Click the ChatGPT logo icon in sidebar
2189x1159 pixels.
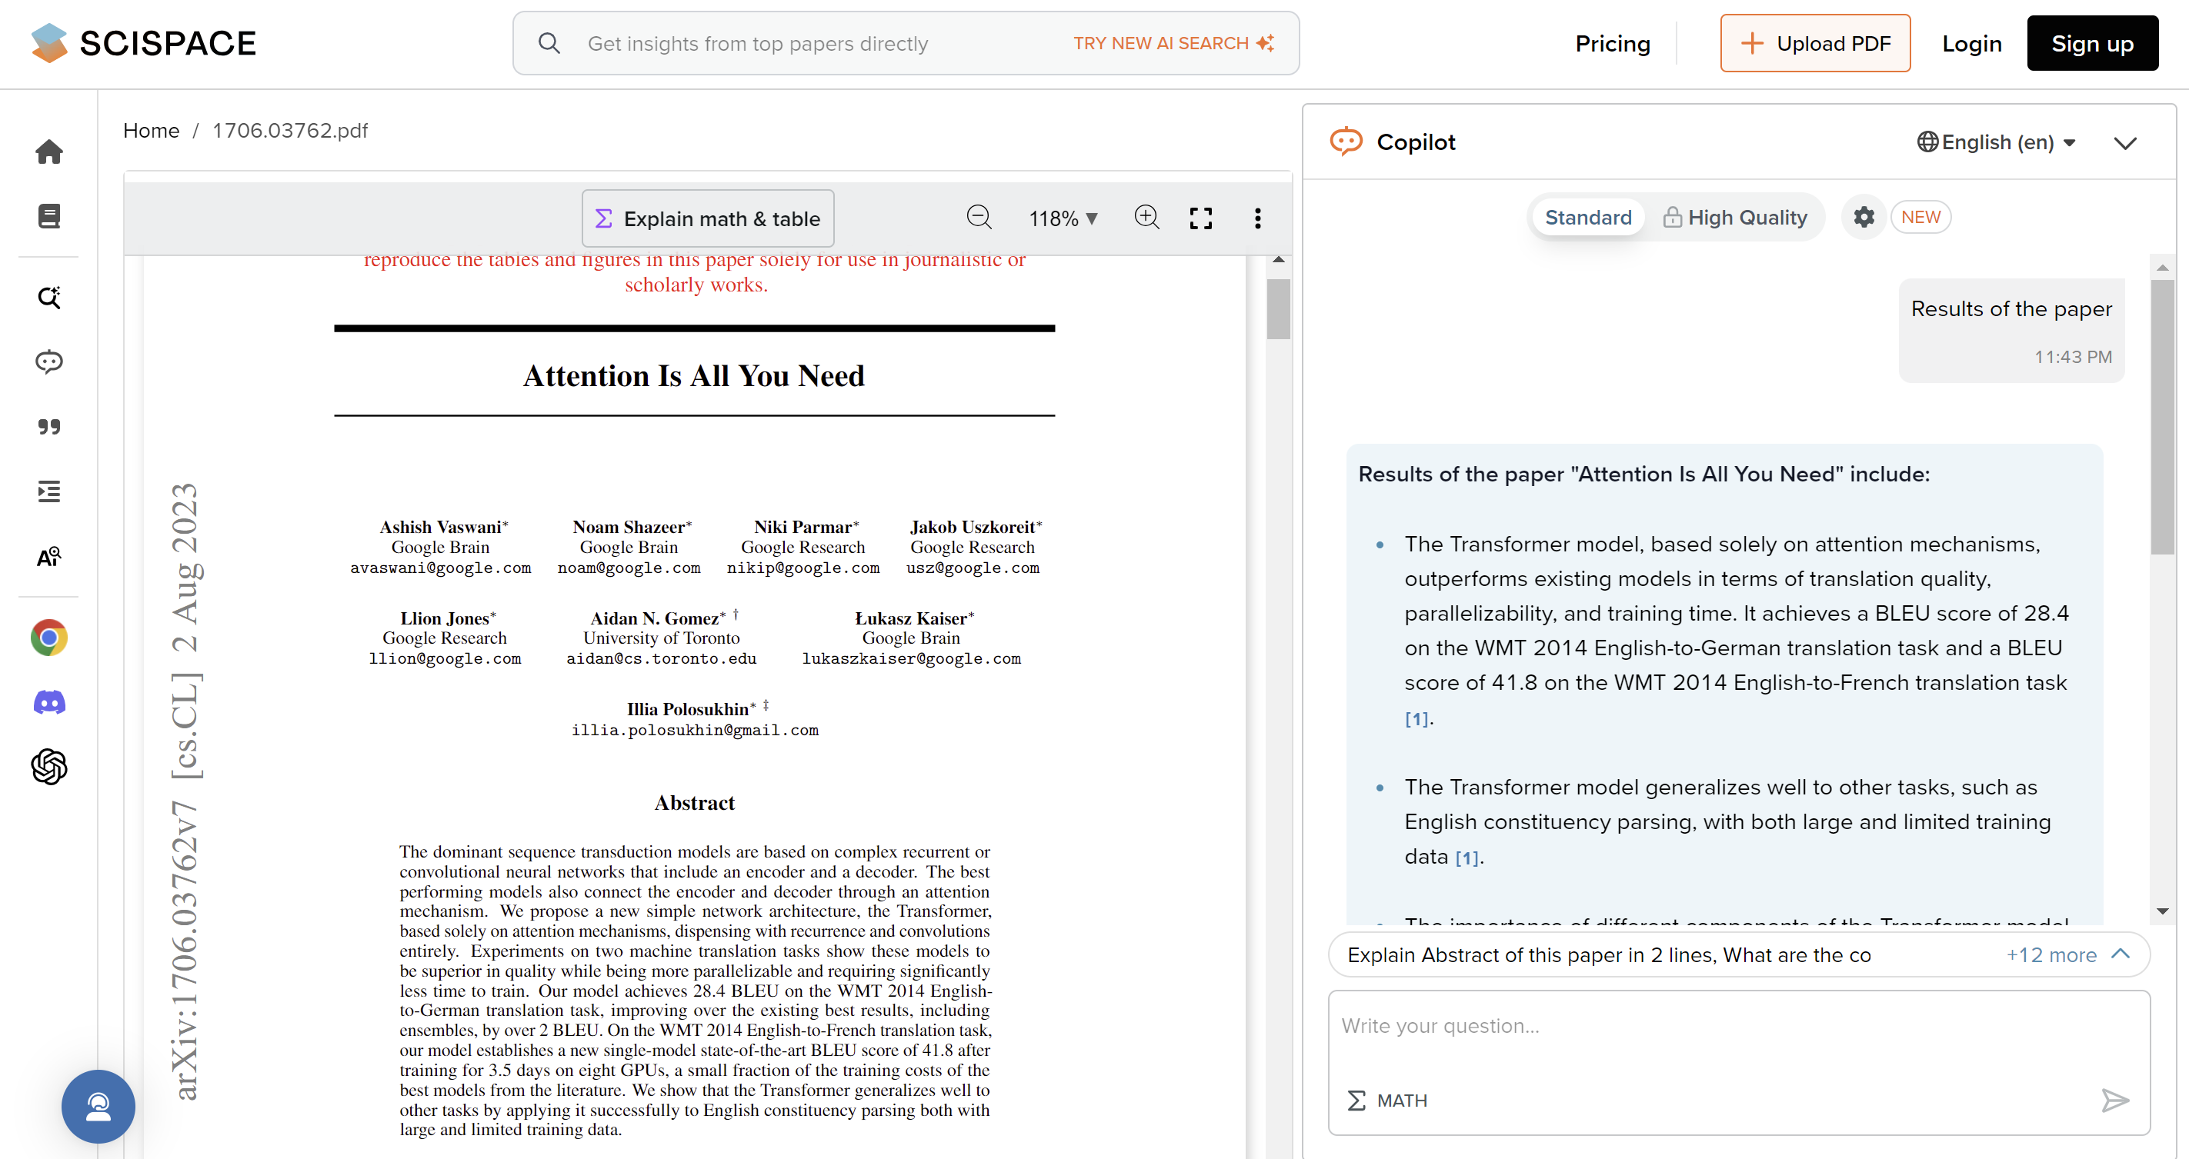pos(48,767)
